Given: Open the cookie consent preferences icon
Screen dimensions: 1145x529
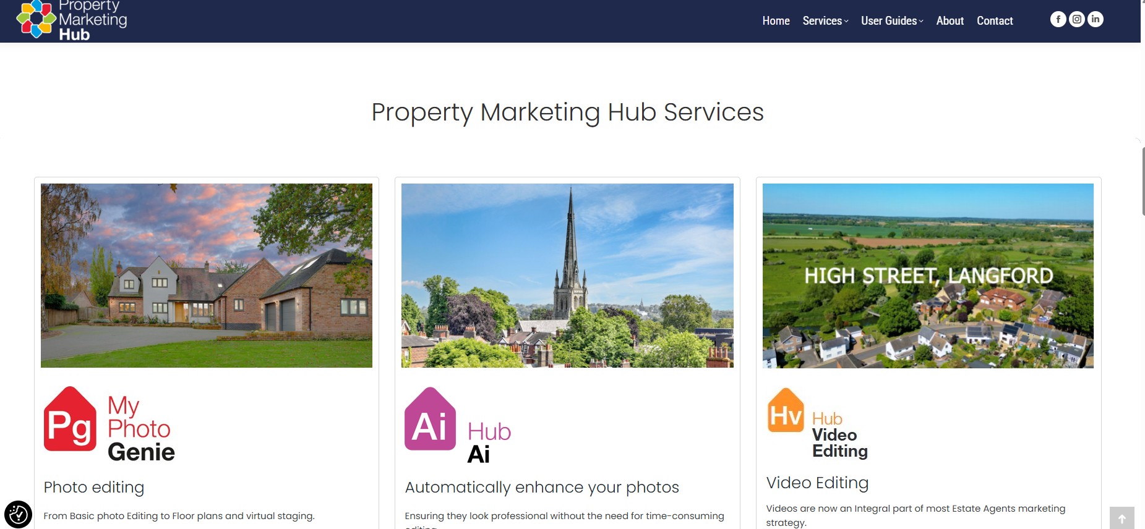Looking at the screenshot, I should (18, 514).
